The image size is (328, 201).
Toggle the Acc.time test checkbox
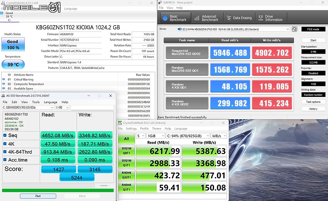click(x=5, y=160)
